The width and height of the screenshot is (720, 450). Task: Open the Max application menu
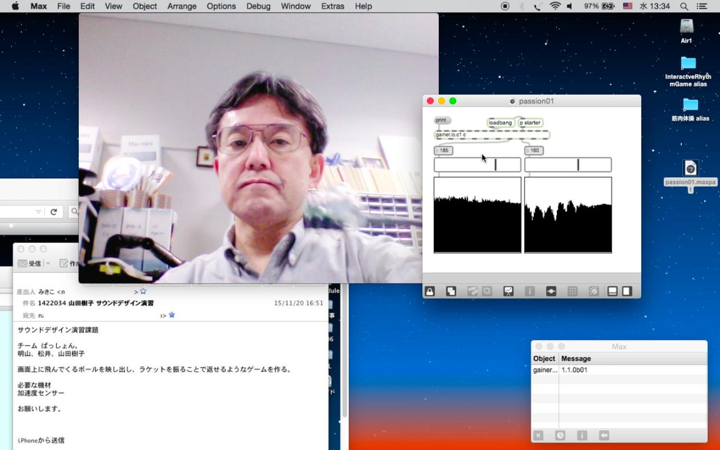(39, 6)
